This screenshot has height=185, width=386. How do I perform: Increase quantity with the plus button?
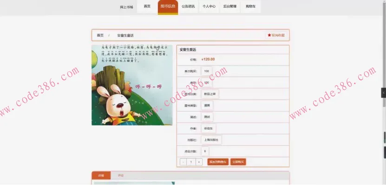(199, 162)
